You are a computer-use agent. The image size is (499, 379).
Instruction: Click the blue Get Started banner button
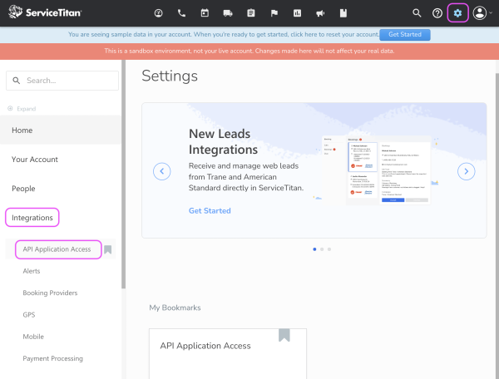pos(404,35)
